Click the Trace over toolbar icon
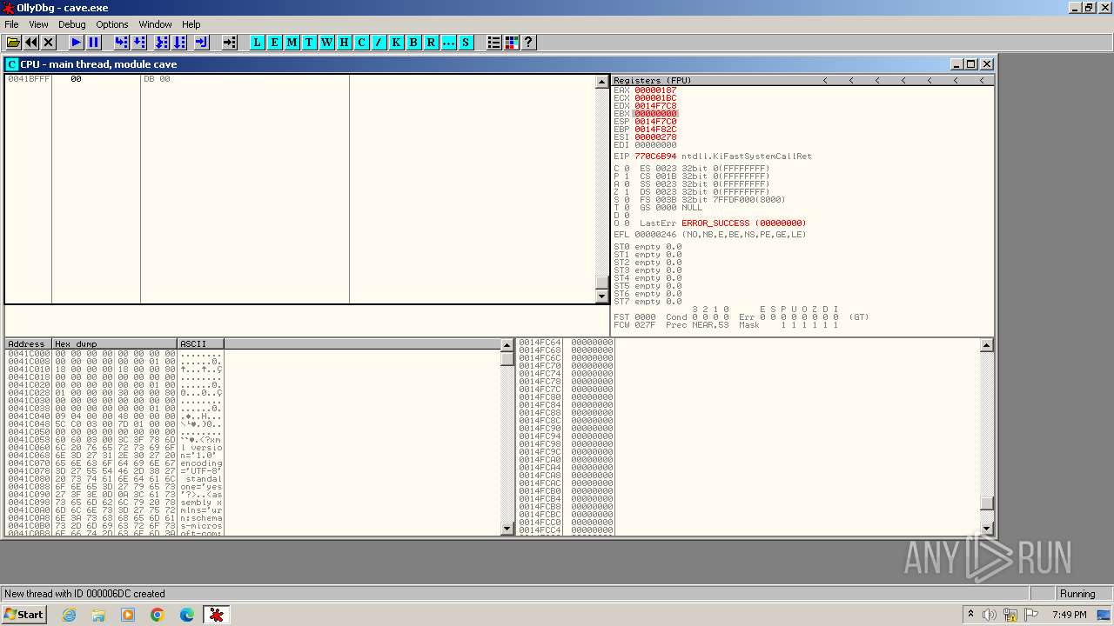This screenshot has height=626, width=1114. coord(179,42)
